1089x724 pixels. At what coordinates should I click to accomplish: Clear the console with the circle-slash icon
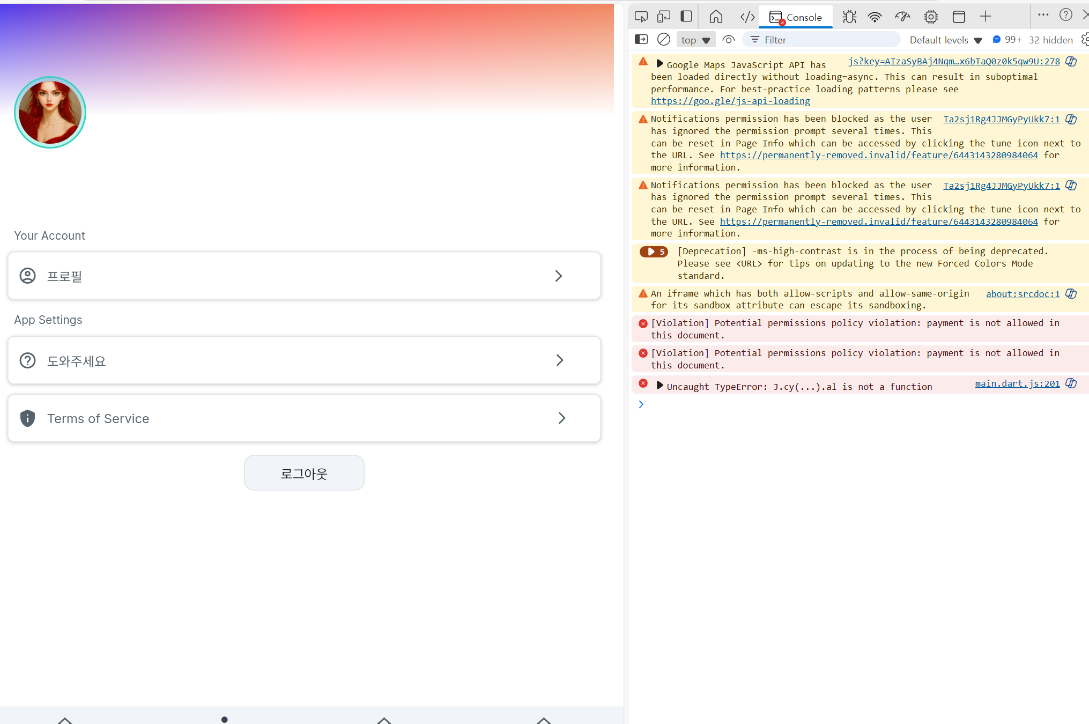[664, 39]
